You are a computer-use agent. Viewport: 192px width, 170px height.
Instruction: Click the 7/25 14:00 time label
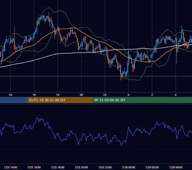coord(10,167)
